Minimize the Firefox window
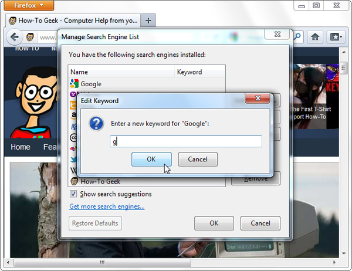352x271 pixels. tap(302, 6)
